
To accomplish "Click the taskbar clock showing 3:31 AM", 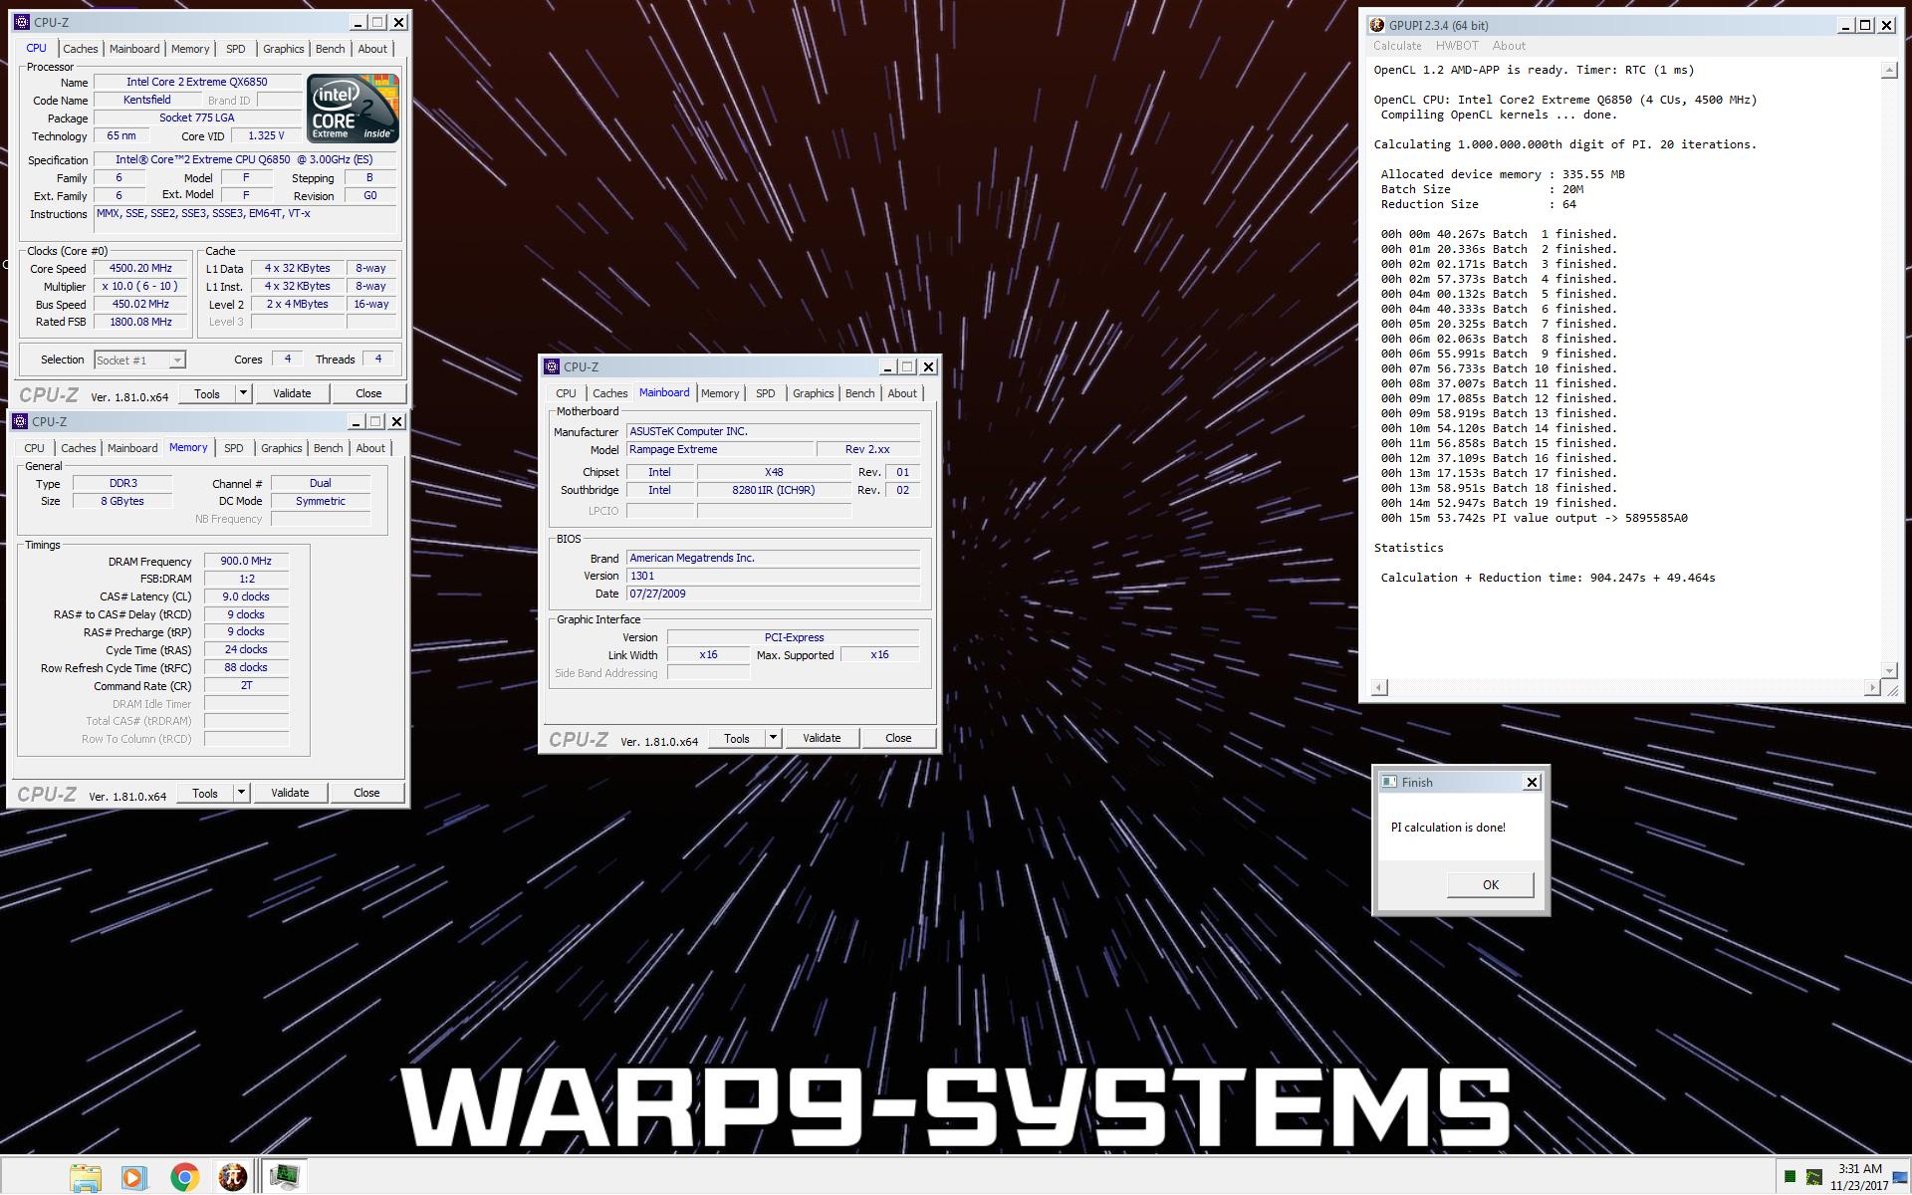I will tap(1859, 1177).
